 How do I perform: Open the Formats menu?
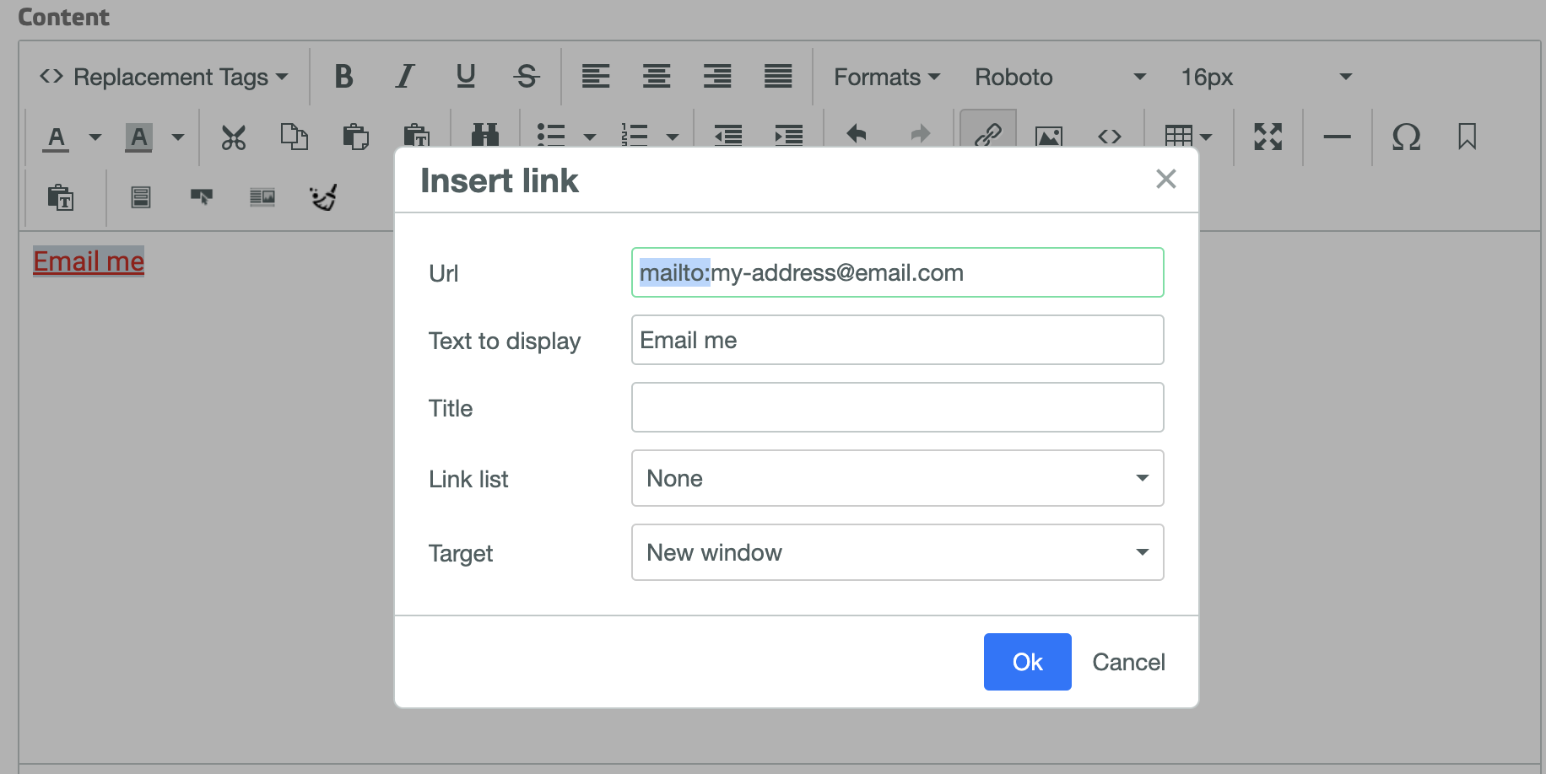click(x=886, y=77)
